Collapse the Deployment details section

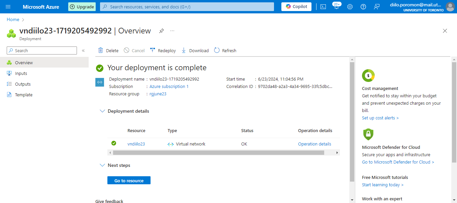(102, 111)
